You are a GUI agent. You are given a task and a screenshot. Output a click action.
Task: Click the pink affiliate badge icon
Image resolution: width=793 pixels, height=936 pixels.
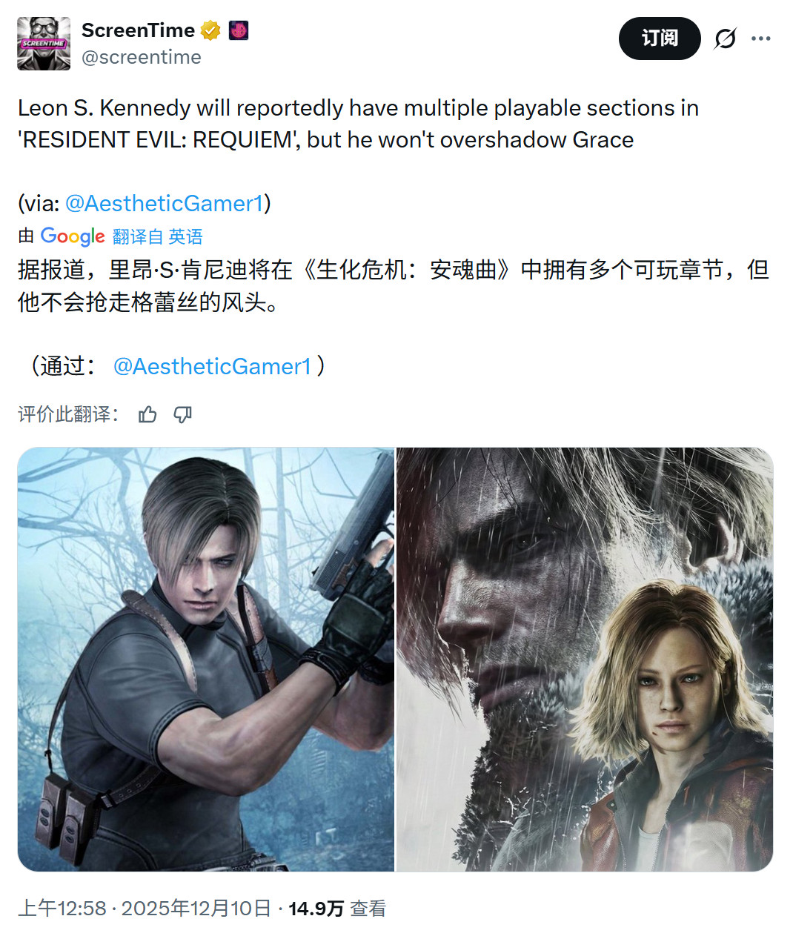click(x=239, y=30)
